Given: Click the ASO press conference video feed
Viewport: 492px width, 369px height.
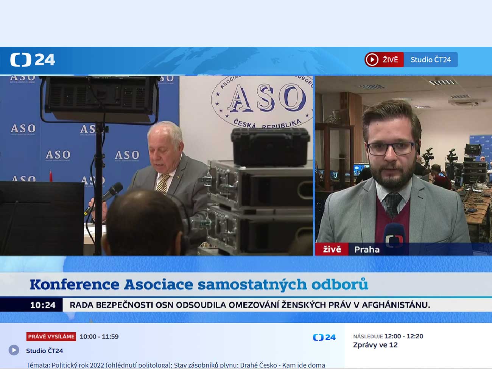Looking at the screenshot, I should point(156,165).
